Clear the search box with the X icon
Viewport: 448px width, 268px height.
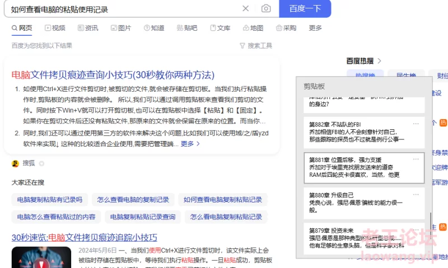click(245, 8)
